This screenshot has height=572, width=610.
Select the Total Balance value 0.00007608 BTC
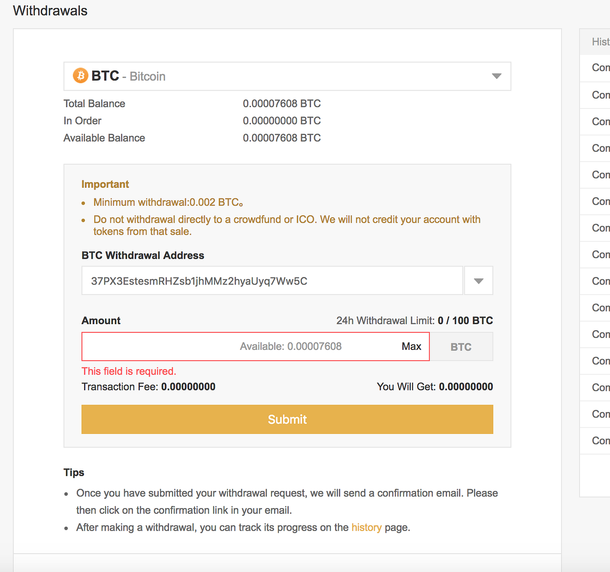tap(281, 104)
